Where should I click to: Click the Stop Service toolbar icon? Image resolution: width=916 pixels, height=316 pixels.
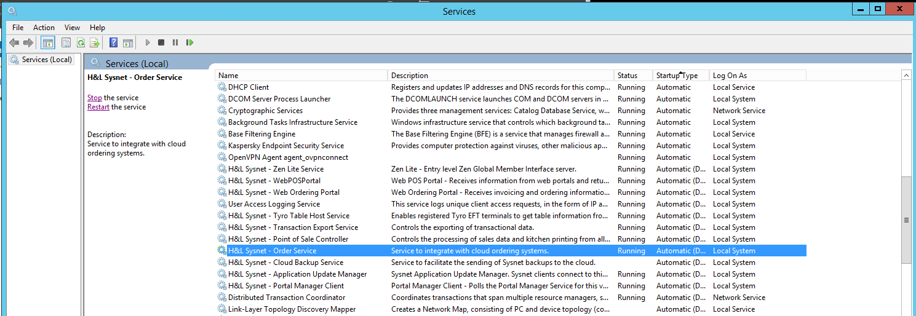pos(161,42)
